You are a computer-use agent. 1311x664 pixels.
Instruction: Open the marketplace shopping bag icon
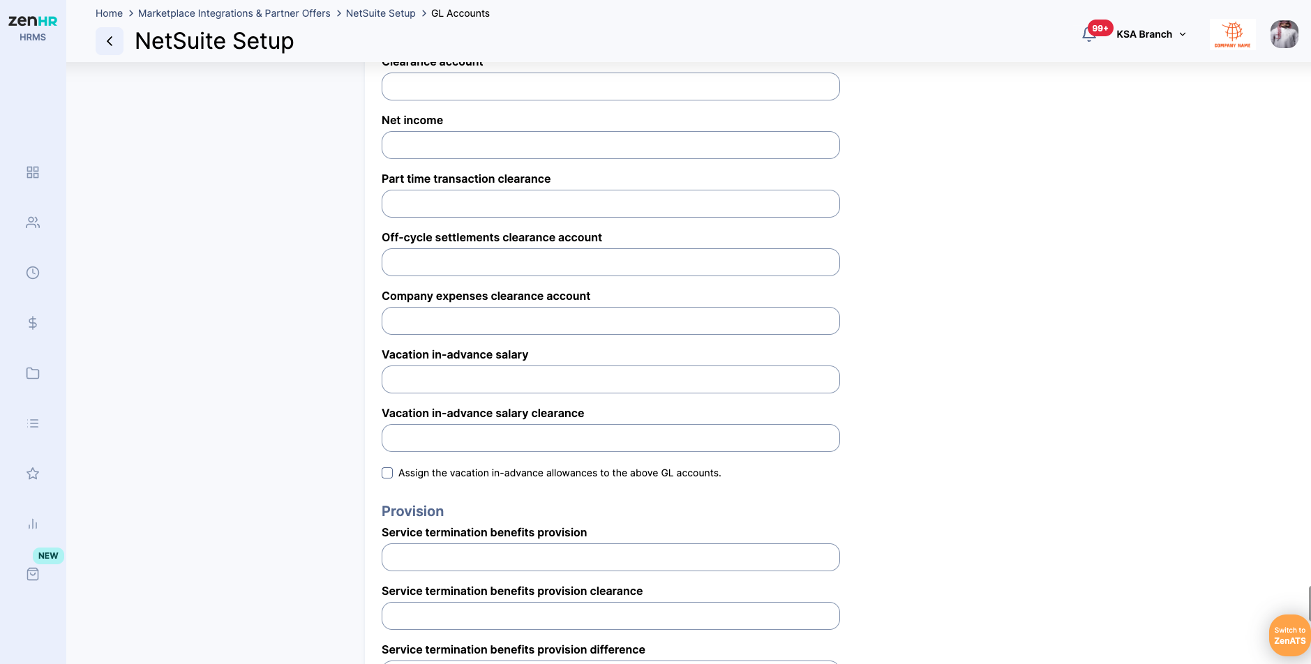coord(33,574)
